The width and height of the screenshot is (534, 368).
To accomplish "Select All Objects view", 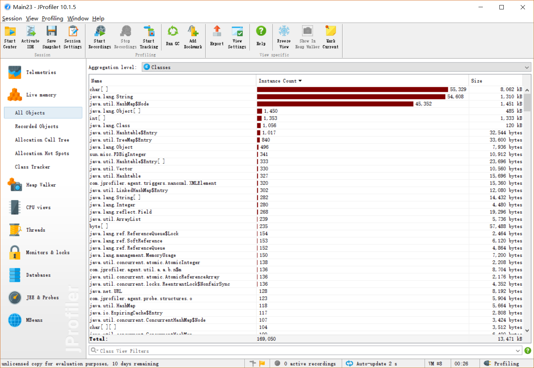I will click(43, 113).
